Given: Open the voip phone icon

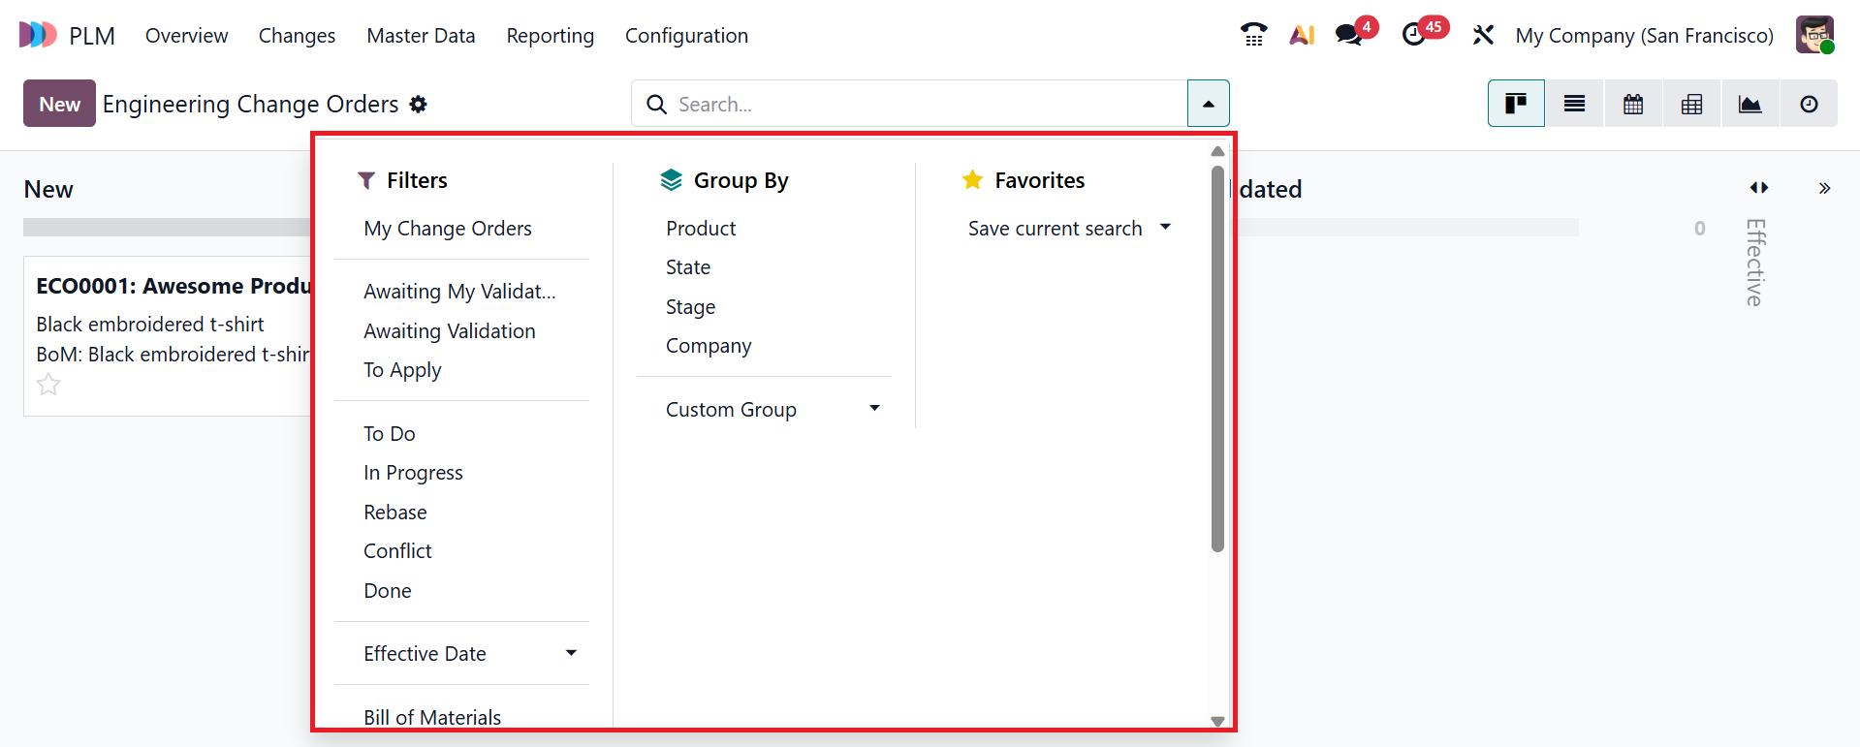Looking at the screenshot, I should [x=1253, y=35].
